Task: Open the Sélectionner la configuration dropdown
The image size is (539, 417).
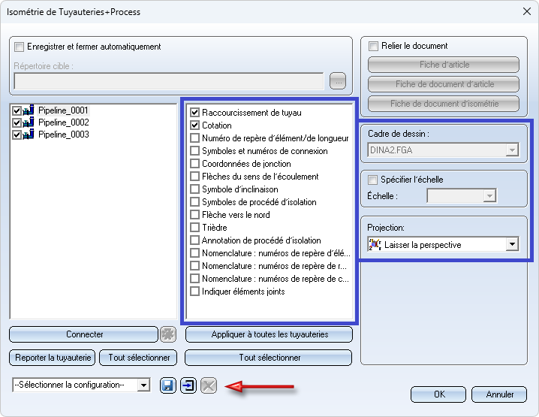Action: [x=143, y=385]
